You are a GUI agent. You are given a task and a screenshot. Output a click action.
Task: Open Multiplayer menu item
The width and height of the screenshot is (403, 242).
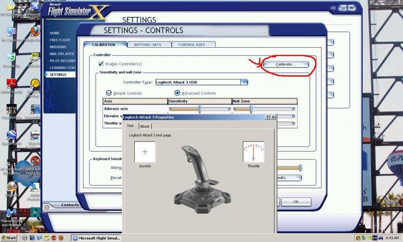coord(62,54)
